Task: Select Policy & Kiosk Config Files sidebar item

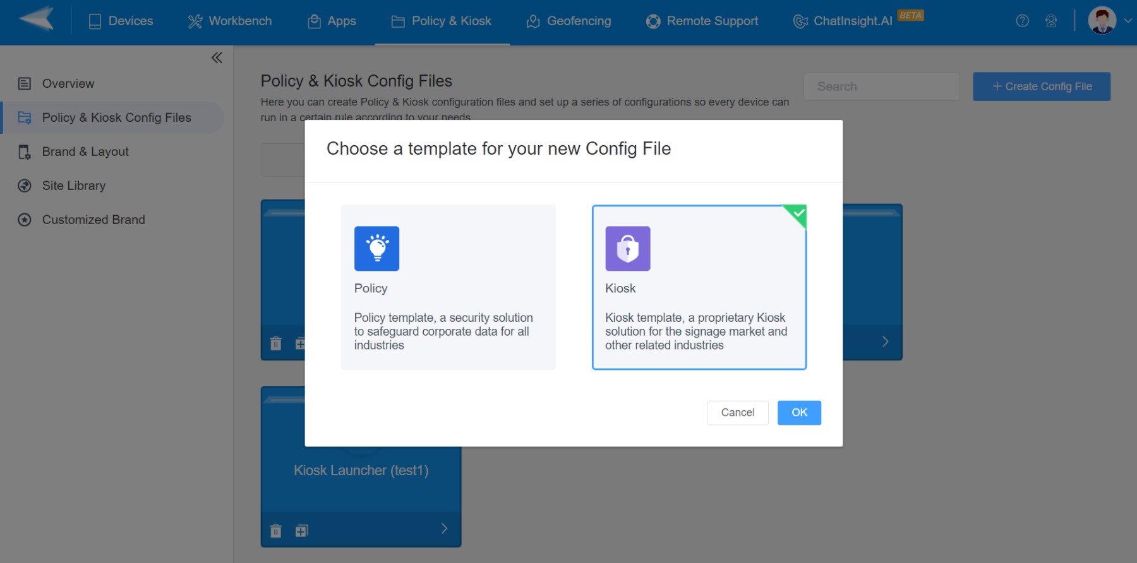Action: (x=112, y=117)
